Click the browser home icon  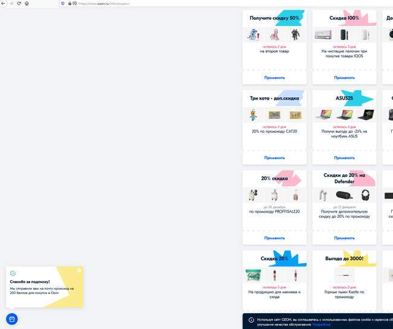[27, 4]
